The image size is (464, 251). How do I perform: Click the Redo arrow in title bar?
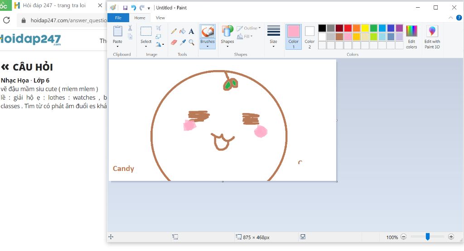tap(142, 8)
